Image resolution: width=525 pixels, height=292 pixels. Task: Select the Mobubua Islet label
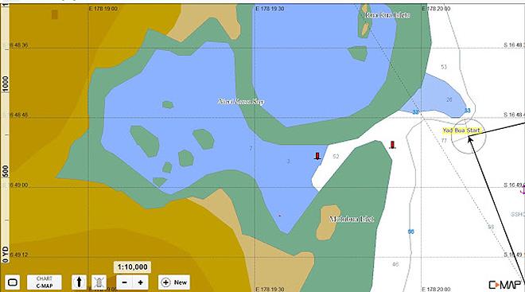[x=352, y=219]
